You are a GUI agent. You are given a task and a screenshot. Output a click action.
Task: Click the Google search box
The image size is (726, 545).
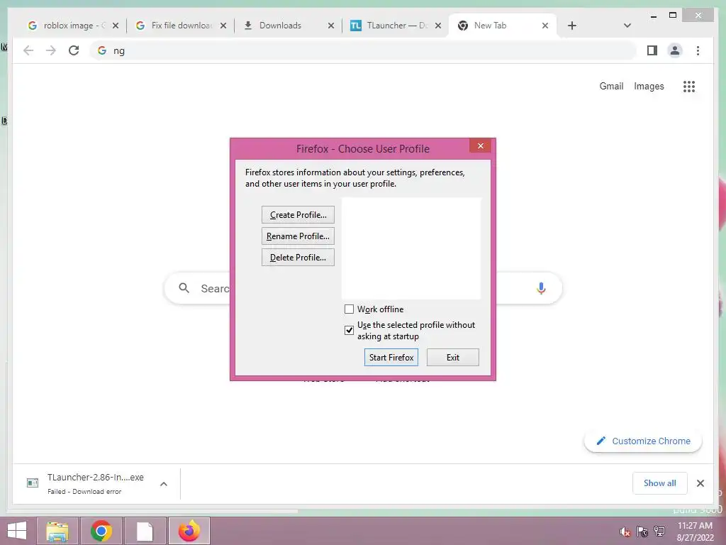(363, 288)
